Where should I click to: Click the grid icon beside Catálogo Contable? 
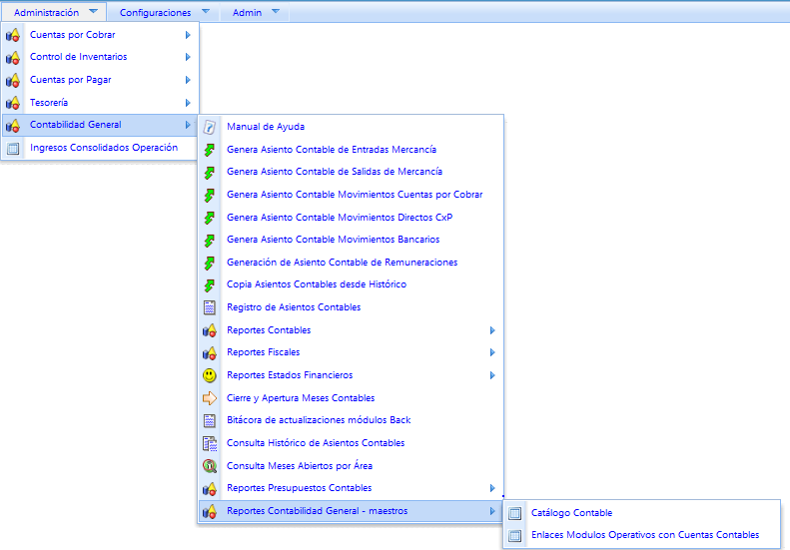point(514,513)
